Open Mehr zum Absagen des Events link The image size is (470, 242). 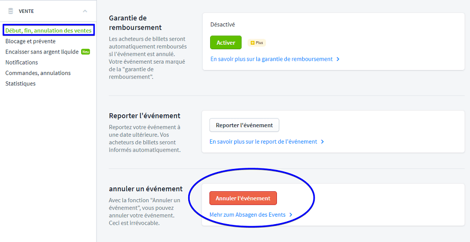click(247, 215)
